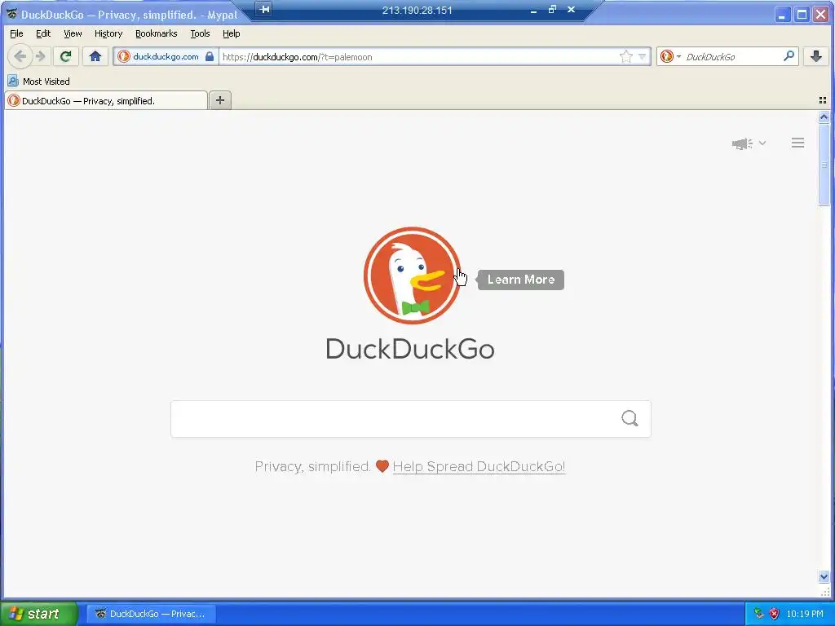
Task: Bookmark this page with the star icon
Action: 626,56
